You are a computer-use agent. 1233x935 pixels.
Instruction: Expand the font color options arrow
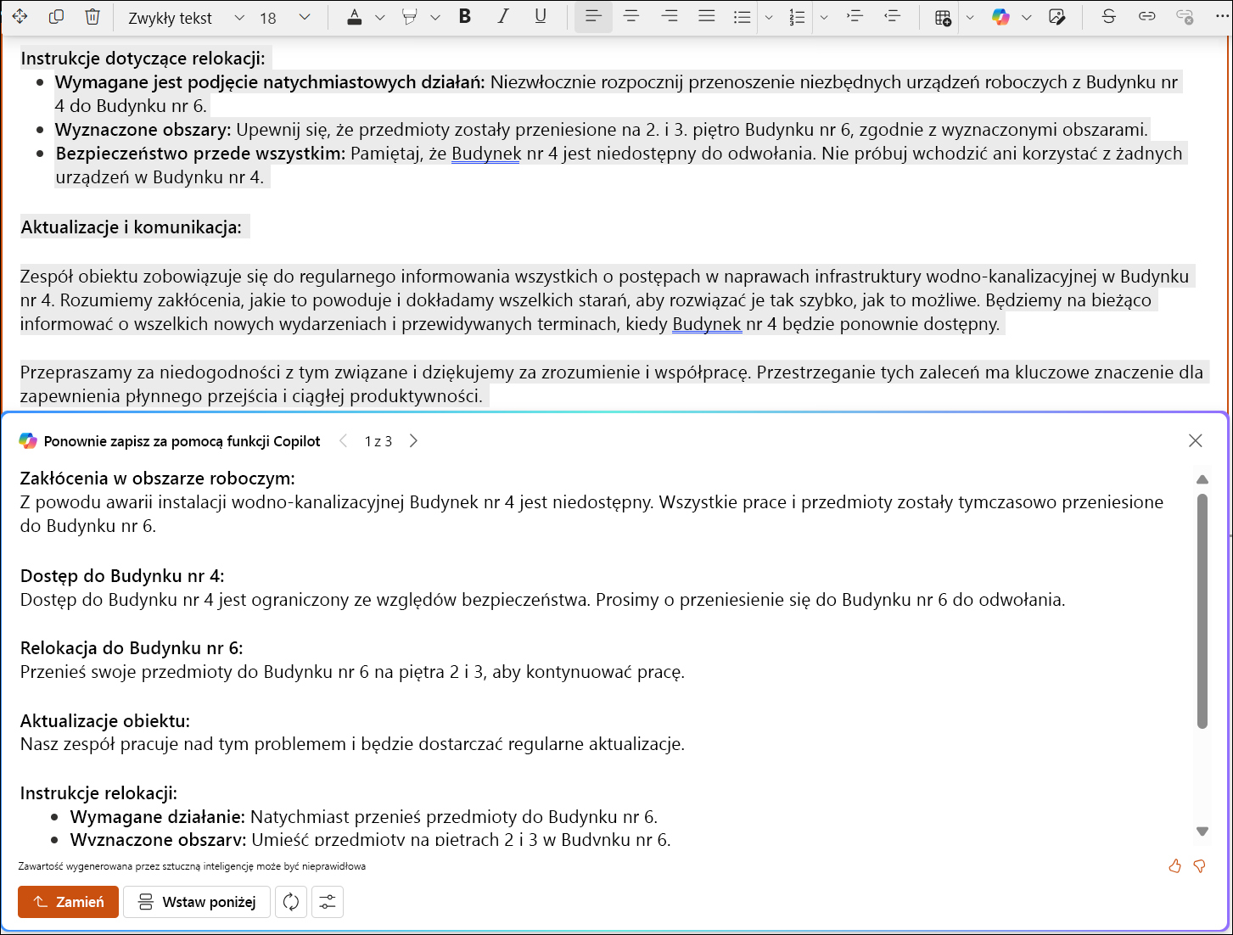[380, 18]
